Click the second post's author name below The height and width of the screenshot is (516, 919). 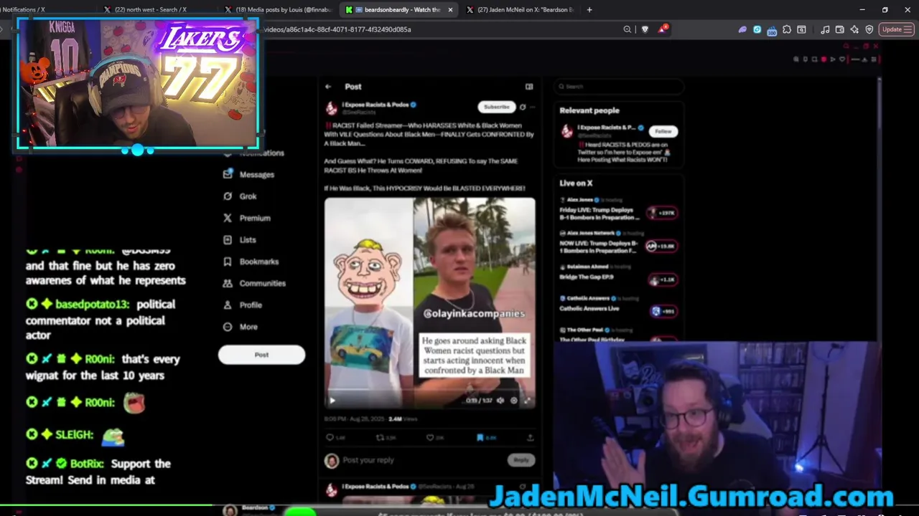376,487
